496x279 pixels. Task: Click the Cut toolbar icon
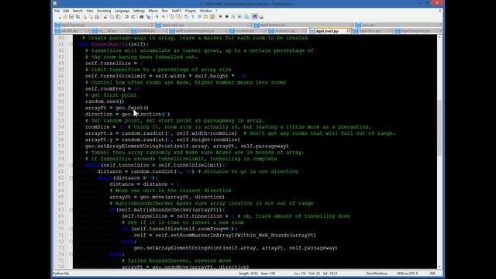[105, 16]
